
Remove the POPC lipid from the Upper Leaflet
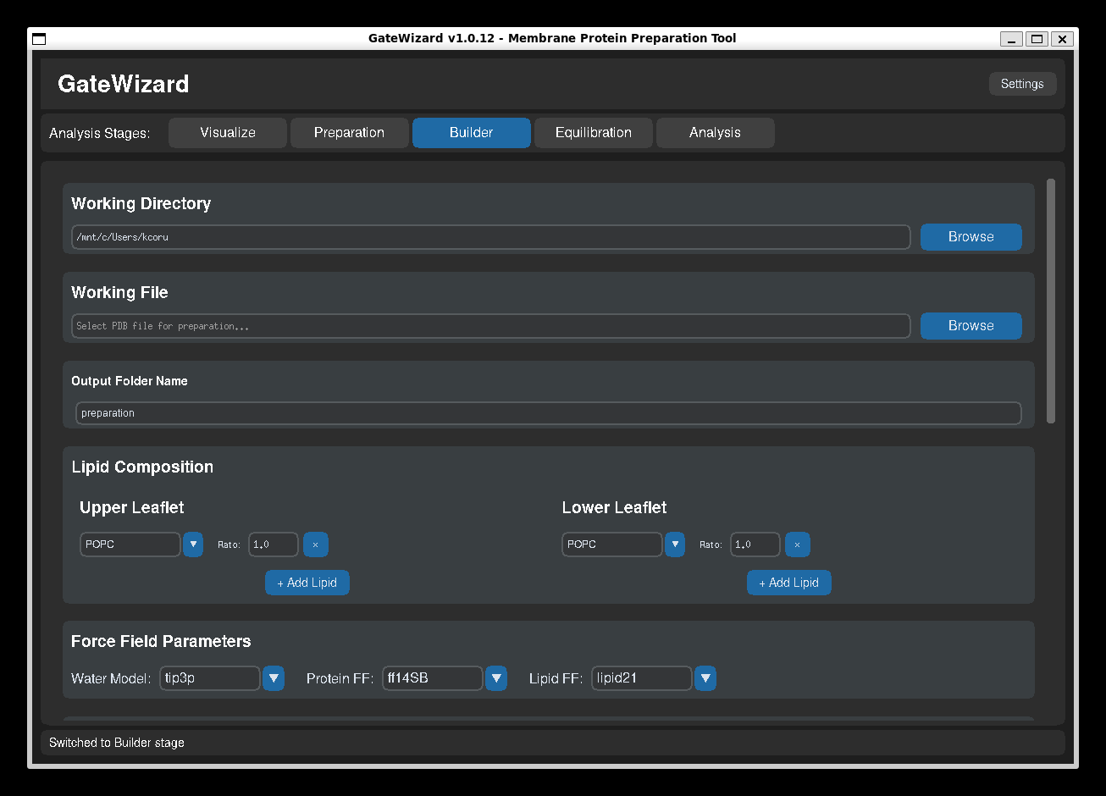click(x=315, y=544)
